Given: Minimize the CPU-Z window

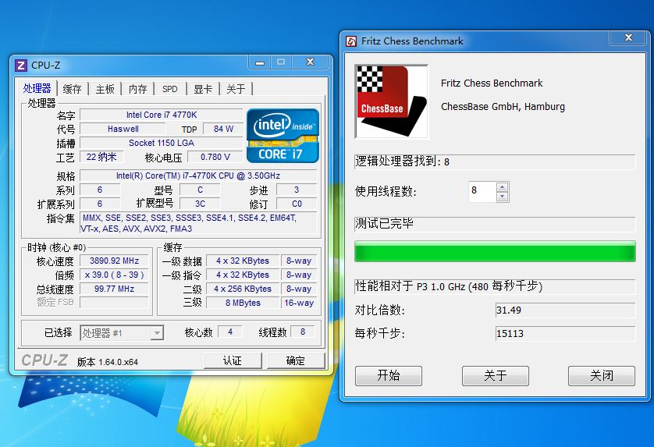Looking at the screenshot, I should 260,62.
